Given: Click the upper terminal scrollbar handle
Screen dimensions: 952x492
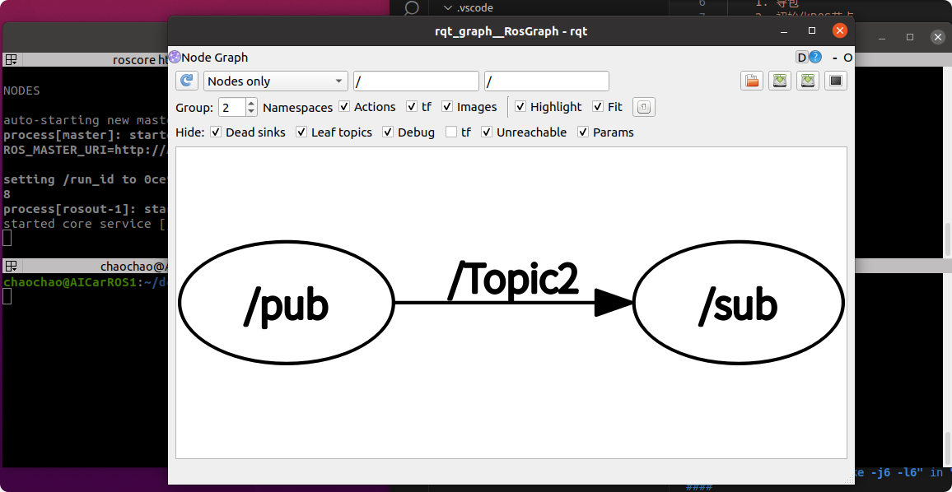Looking at the screenshot, I should (x=948, y=239).
